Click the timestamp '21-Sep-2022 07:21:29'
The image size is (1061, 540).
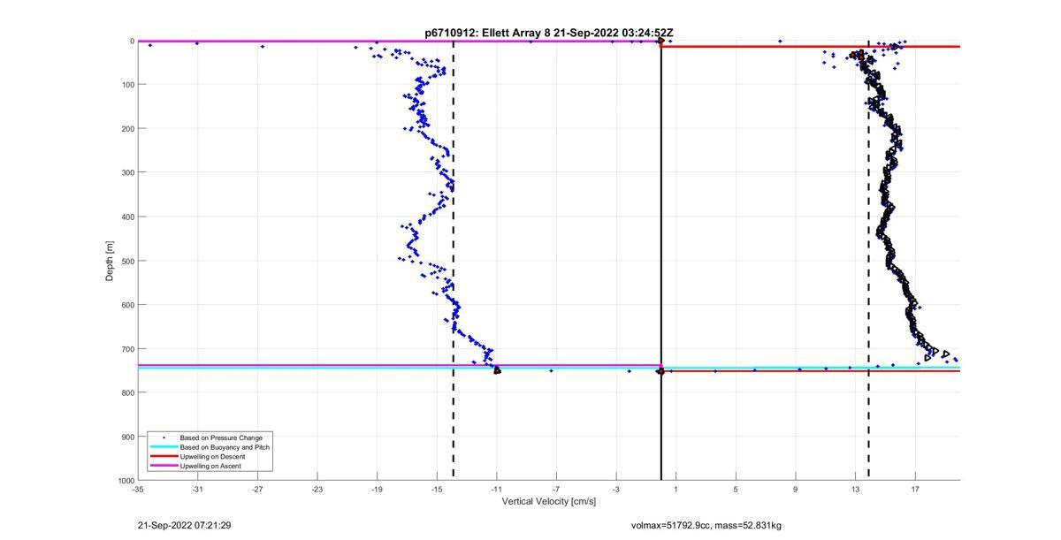tap(185, 525)
